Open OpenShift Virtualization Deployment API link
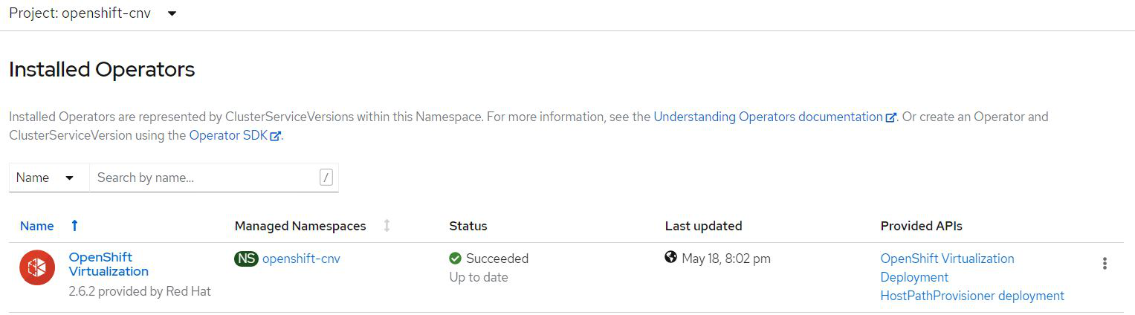Image resolution: width=1135 pixels, height=315 pixels. (x=947, y=267)
